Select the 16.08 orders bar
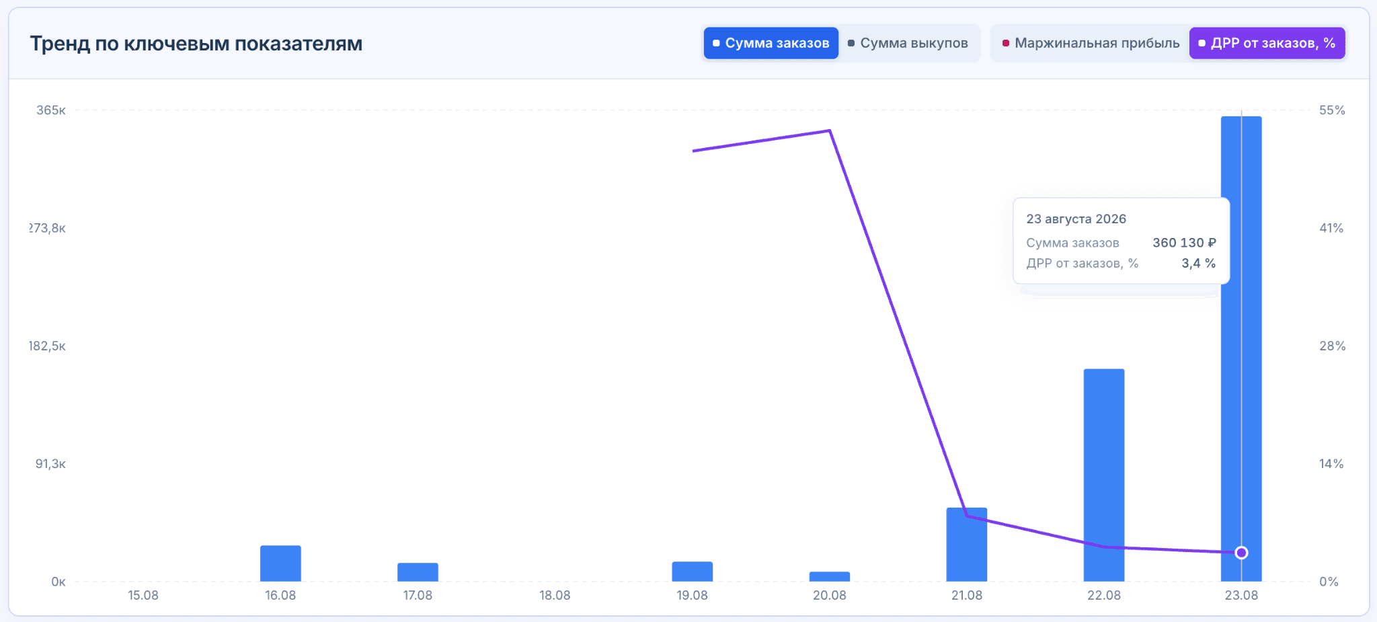This screenshot has width=1377, height=622. (x=280, y=563)
